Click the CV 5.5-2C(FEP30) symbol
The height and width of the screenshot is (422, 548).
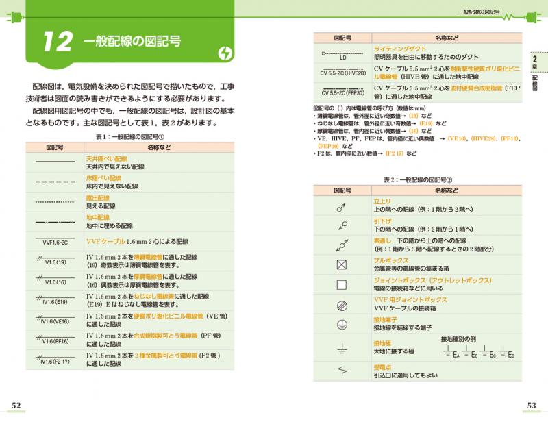[343, 91]
